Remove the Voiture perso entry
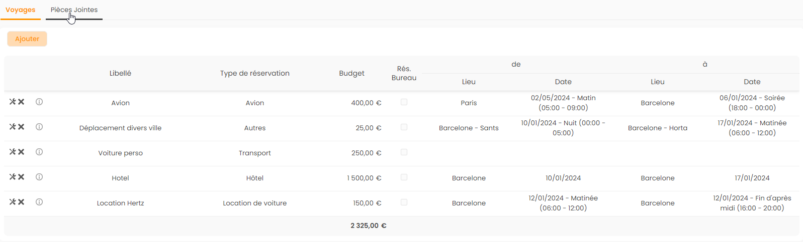Screen dimensions: 803x242 pos(21,152)
